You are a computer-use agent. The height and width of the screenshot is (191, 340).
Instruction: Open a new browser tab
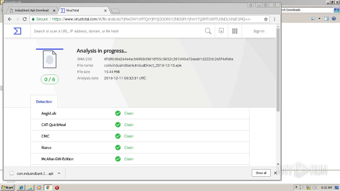[115, 11]
